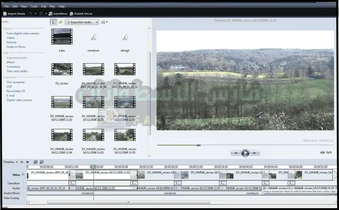Open the Tools menu
This screenshot has height=210, width=339.
[x=34, y=6]
